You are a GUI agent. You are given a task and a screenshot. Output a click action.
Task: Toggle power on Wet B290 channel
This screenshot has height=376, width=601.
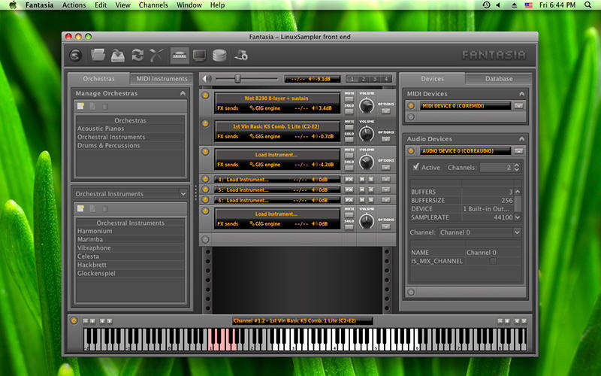click(205, 96)
